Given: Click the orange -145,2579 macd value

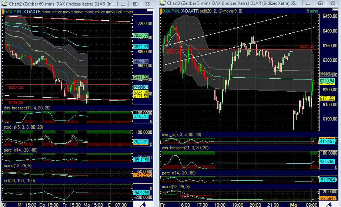Looking at the screenshot, I should pos(143,175).
